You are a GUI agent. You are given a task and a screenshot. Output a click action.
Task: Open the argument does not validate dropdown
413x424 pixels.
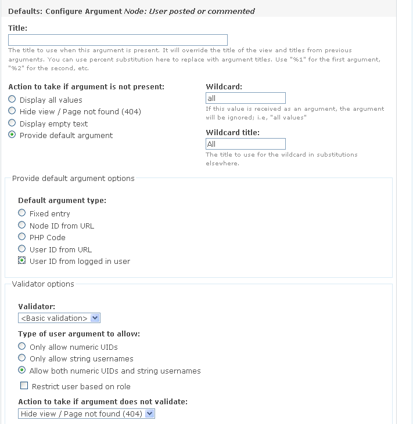pos(87,414)
